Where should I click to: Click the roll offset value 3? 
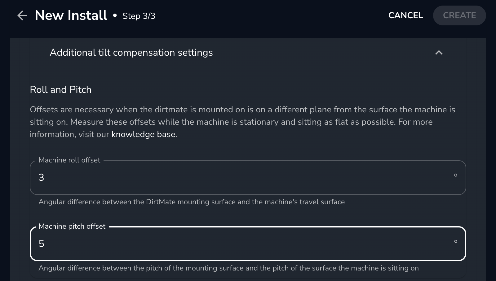(41, 178)
